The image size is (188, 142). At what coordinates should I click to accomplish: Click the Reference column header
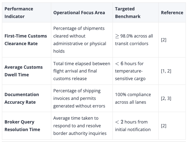[172, 13]
